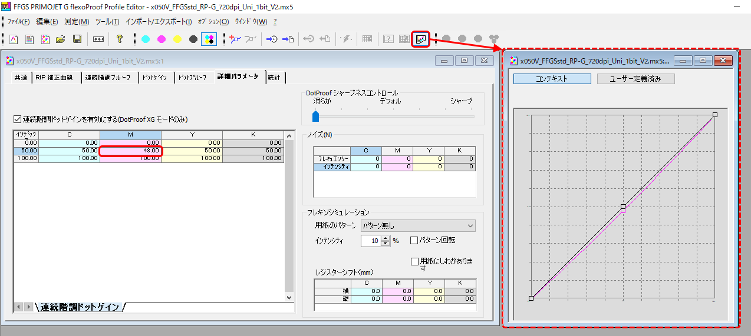This screenshot has width=751, height=336.
Task: Click the red-blue curve point tool icon
Action: point(235,39)
